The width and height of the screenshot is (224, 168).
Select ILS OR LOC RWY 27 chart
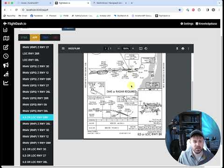37,155
